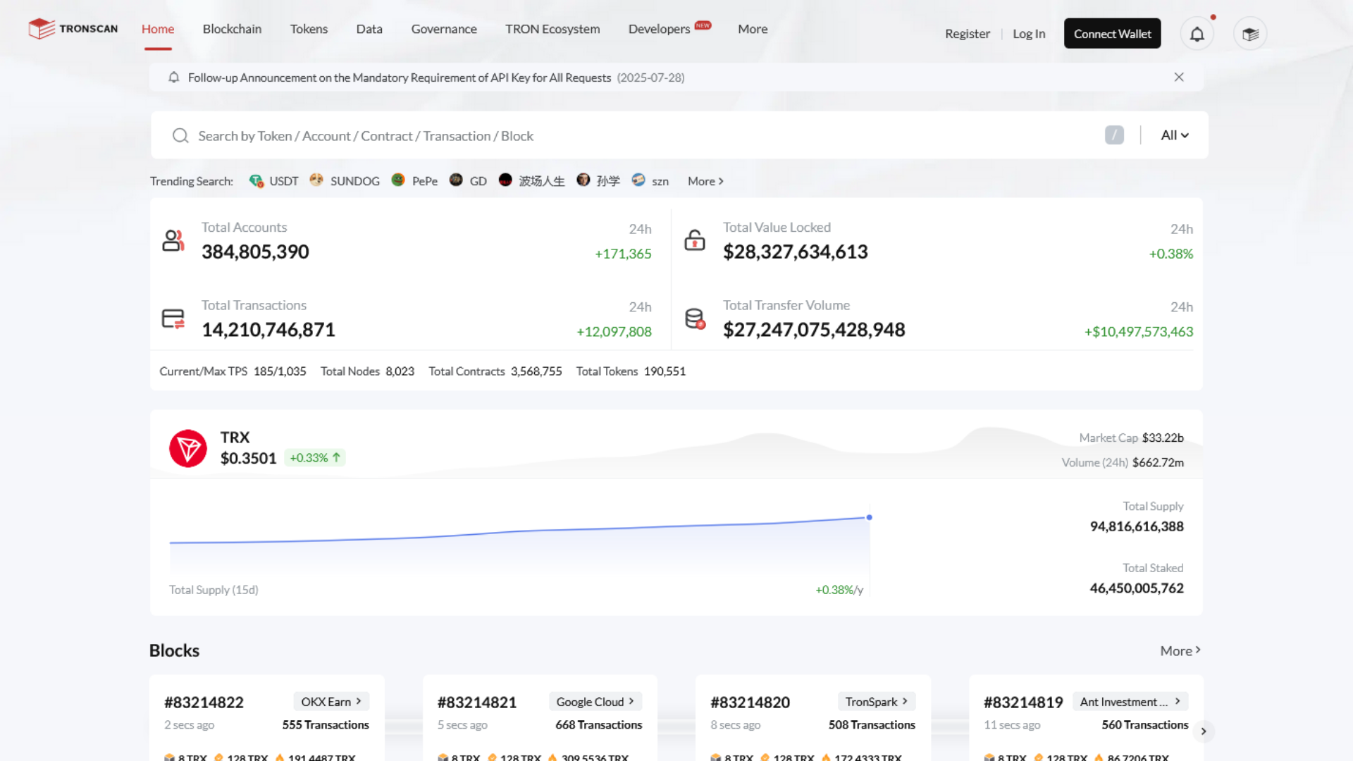The image size is (1353, 761).
Task: Select USDT trending search text
Action: 284,181
